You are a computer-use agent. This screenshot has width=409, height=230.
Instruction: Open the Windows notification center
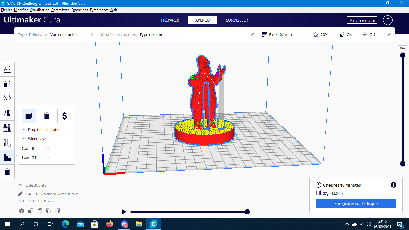[399, 224]
